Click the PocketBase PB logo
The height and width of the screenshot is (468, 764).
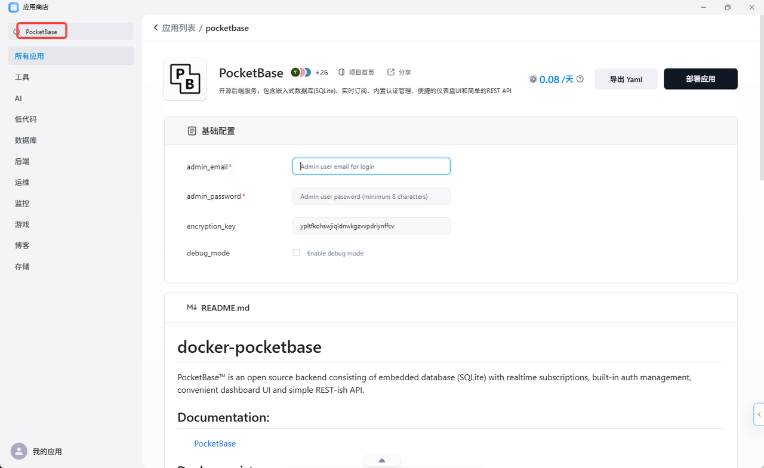(x=185, y=79)
